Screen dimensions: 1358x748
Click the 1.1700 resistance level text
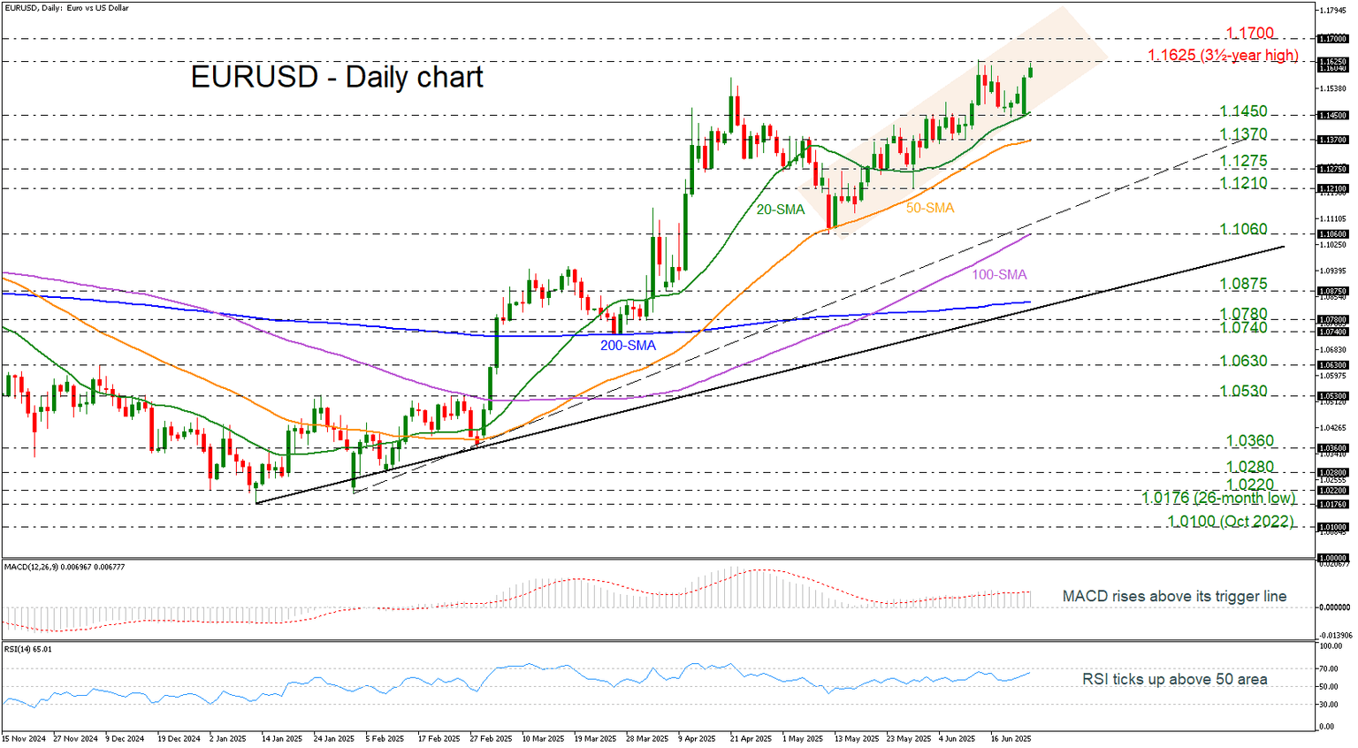pos(1248,33)
